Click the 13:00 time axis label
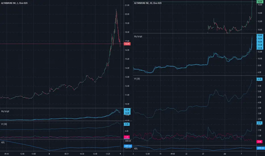Viewport: 265px width, 156px height. pyautogui.click(x=34, y=154)
